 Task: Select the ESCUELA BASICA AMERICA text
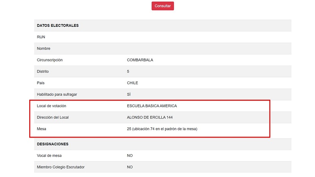click(152, 106)
